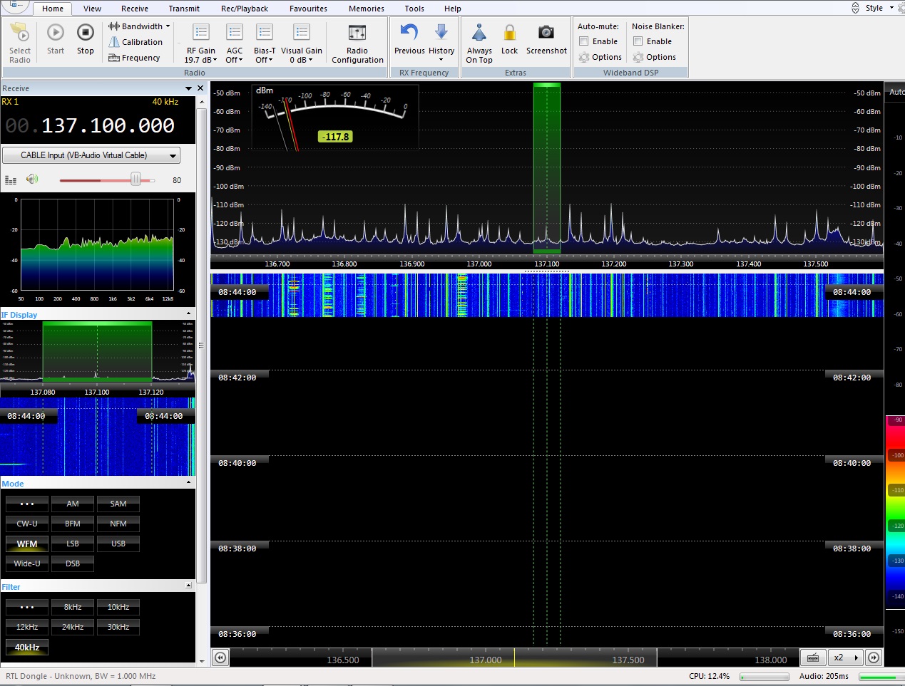Take a Screenshot with the camera icon
This screenshot has height=686, width=905.
point(546,33)
